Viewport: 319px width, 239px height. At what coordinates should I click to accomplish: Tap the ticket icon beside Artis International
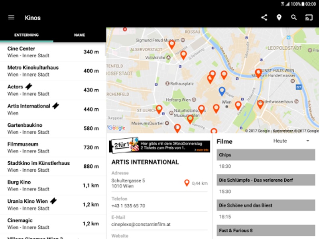tap(55, 106)
